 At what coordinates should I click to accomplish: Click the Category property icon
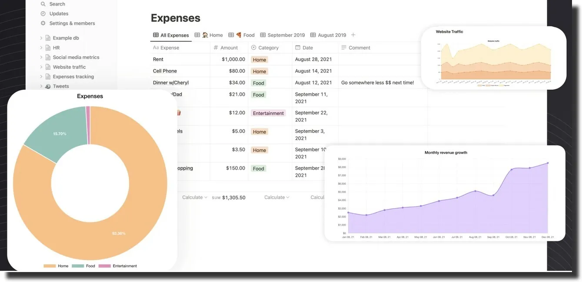coord(254,47)
